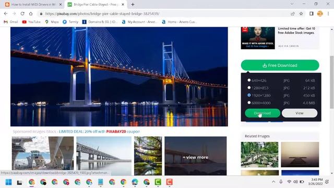Open the LIMITED DEAL 20% off coupon link
This screenshot has width=334, height=188.
point(100,132)
